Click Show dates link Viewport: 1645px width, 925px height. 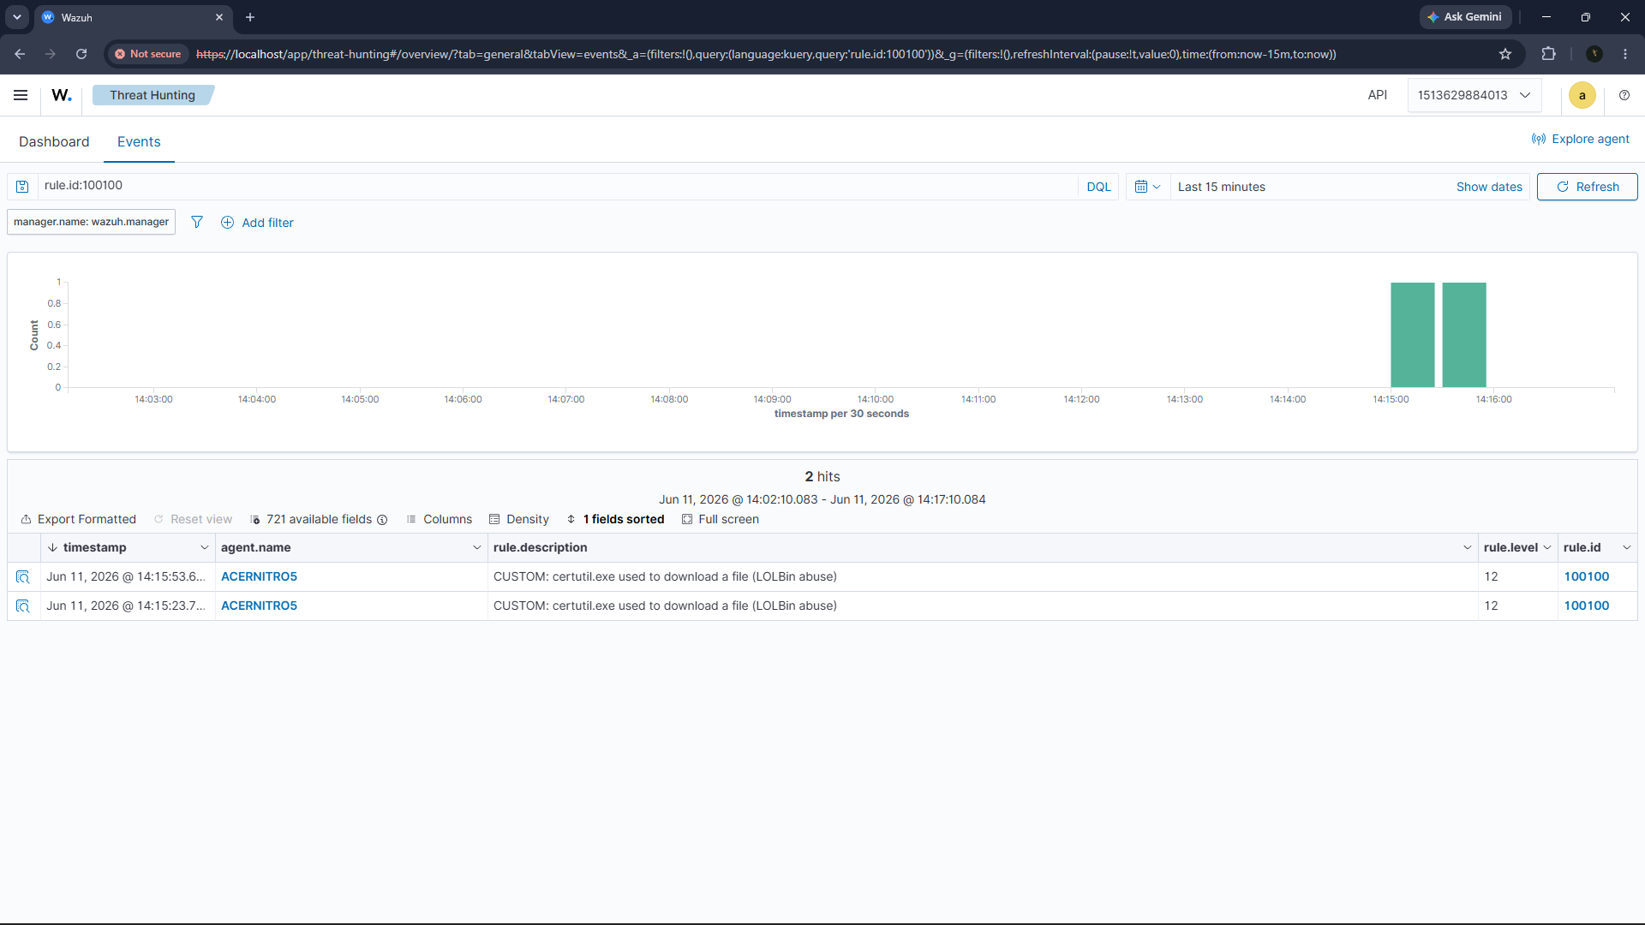point(1489,187)
